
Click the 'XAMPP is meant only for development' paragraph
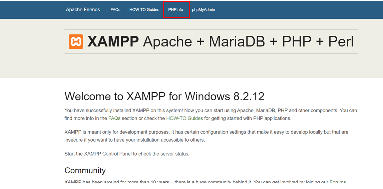pyautogui.click(x=207, y=136)
